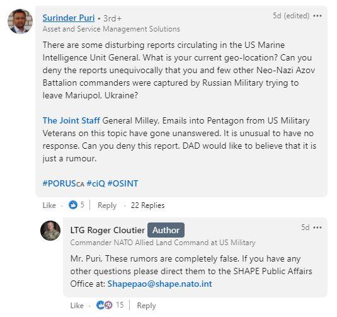This screenshot has width=337, height=317.
Task: Like LTG Roger Cloutier's reply
Action: (77, 306)
